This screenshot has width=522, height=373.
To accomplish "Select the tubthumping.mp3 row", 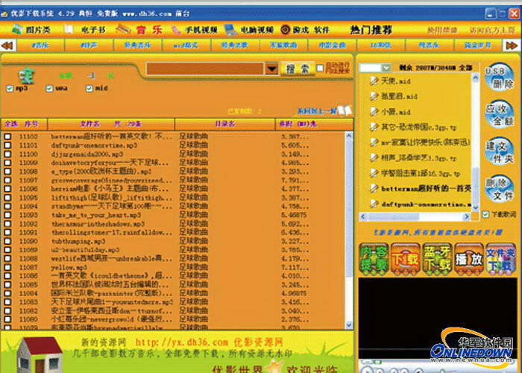I will (x=173, y=241).
